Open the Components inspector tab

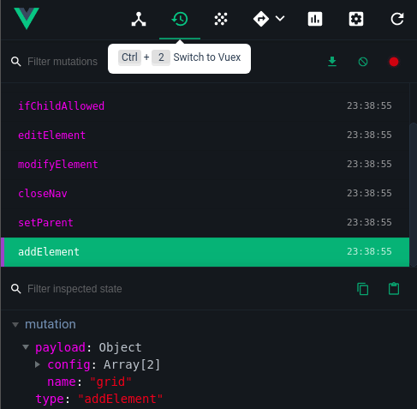pyautogui.click(x=139, y=19)
